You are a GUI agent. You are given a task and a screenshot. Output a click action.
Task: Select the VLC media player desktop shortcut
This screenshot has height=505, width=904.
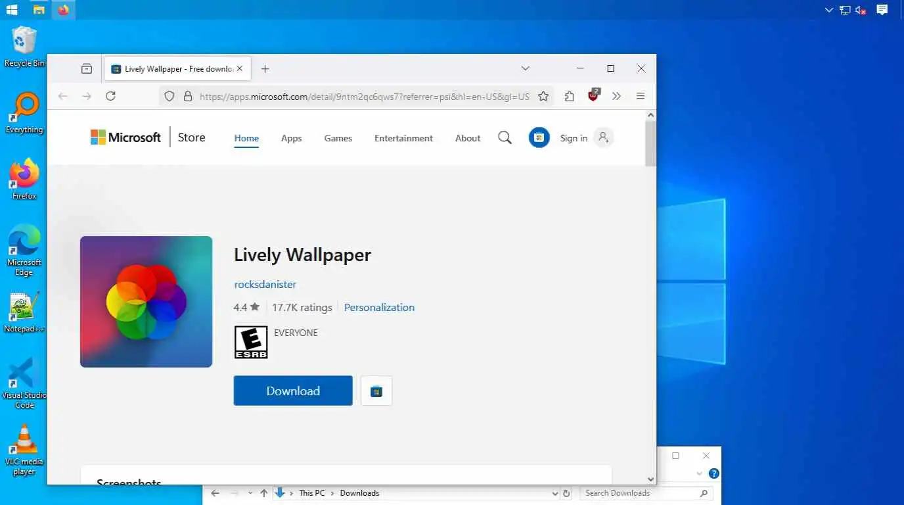[24, 450]
